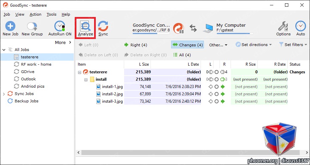Open the View menu

click(x=20, y=14)
